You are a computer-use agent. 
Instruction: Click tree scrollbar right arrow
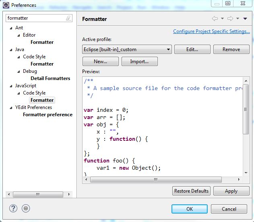click(69, 194)
